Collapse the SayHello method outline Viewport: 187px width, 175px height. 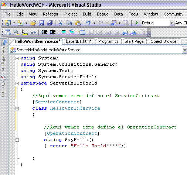(x=17, y=140)
